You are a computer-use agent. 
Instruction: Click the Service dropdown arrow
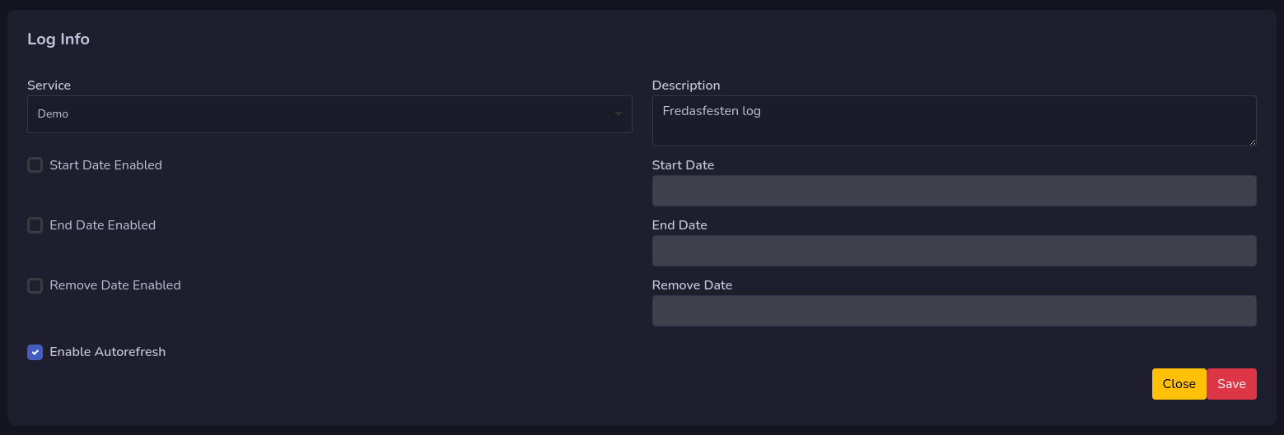[619, 114]
